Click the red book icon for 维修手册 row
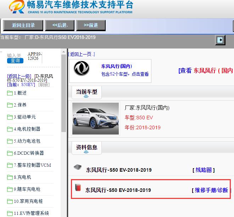 78,188
